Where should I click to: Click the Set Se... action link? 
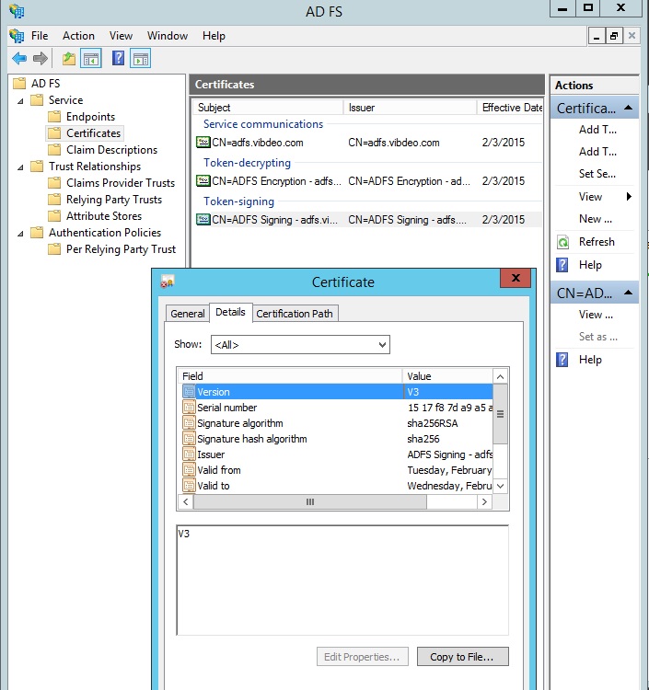597,174
